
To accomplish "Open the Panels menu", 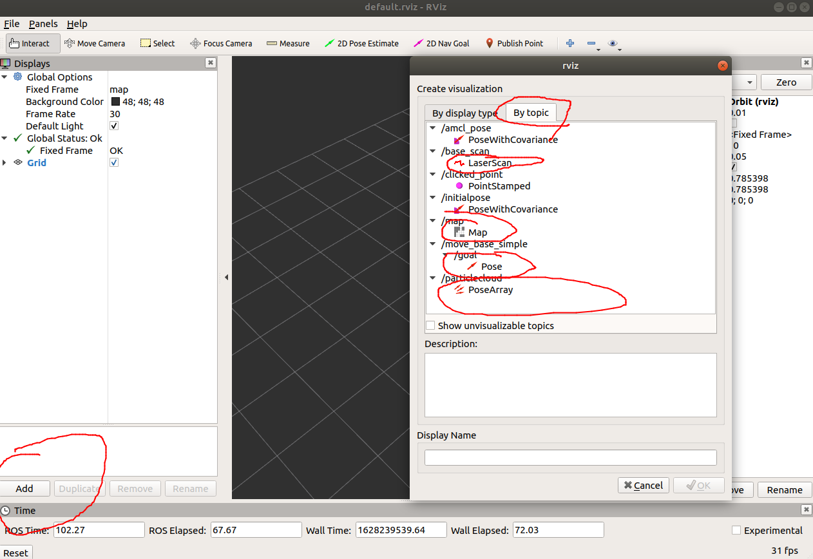I will [x=43, y=24].
